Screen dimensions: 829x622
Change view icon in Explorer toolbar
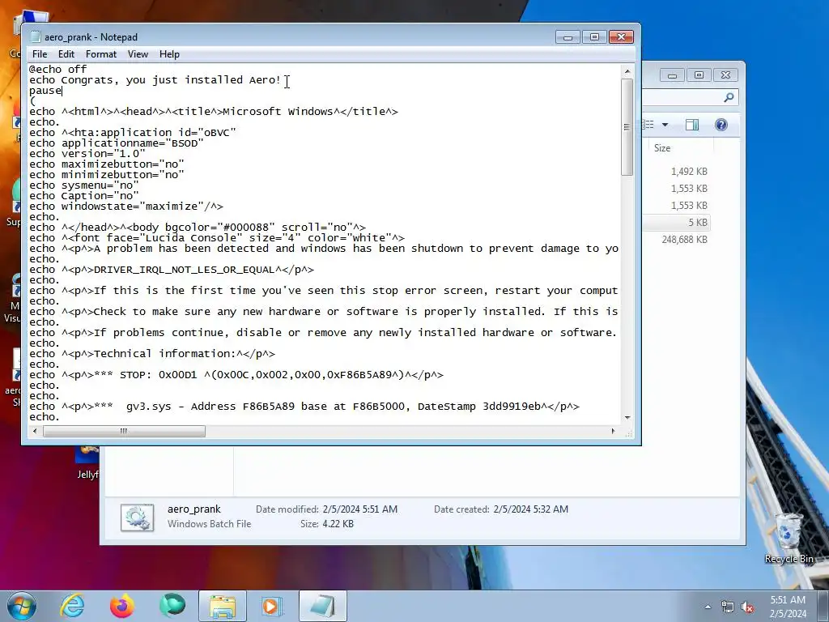point(648,125)
